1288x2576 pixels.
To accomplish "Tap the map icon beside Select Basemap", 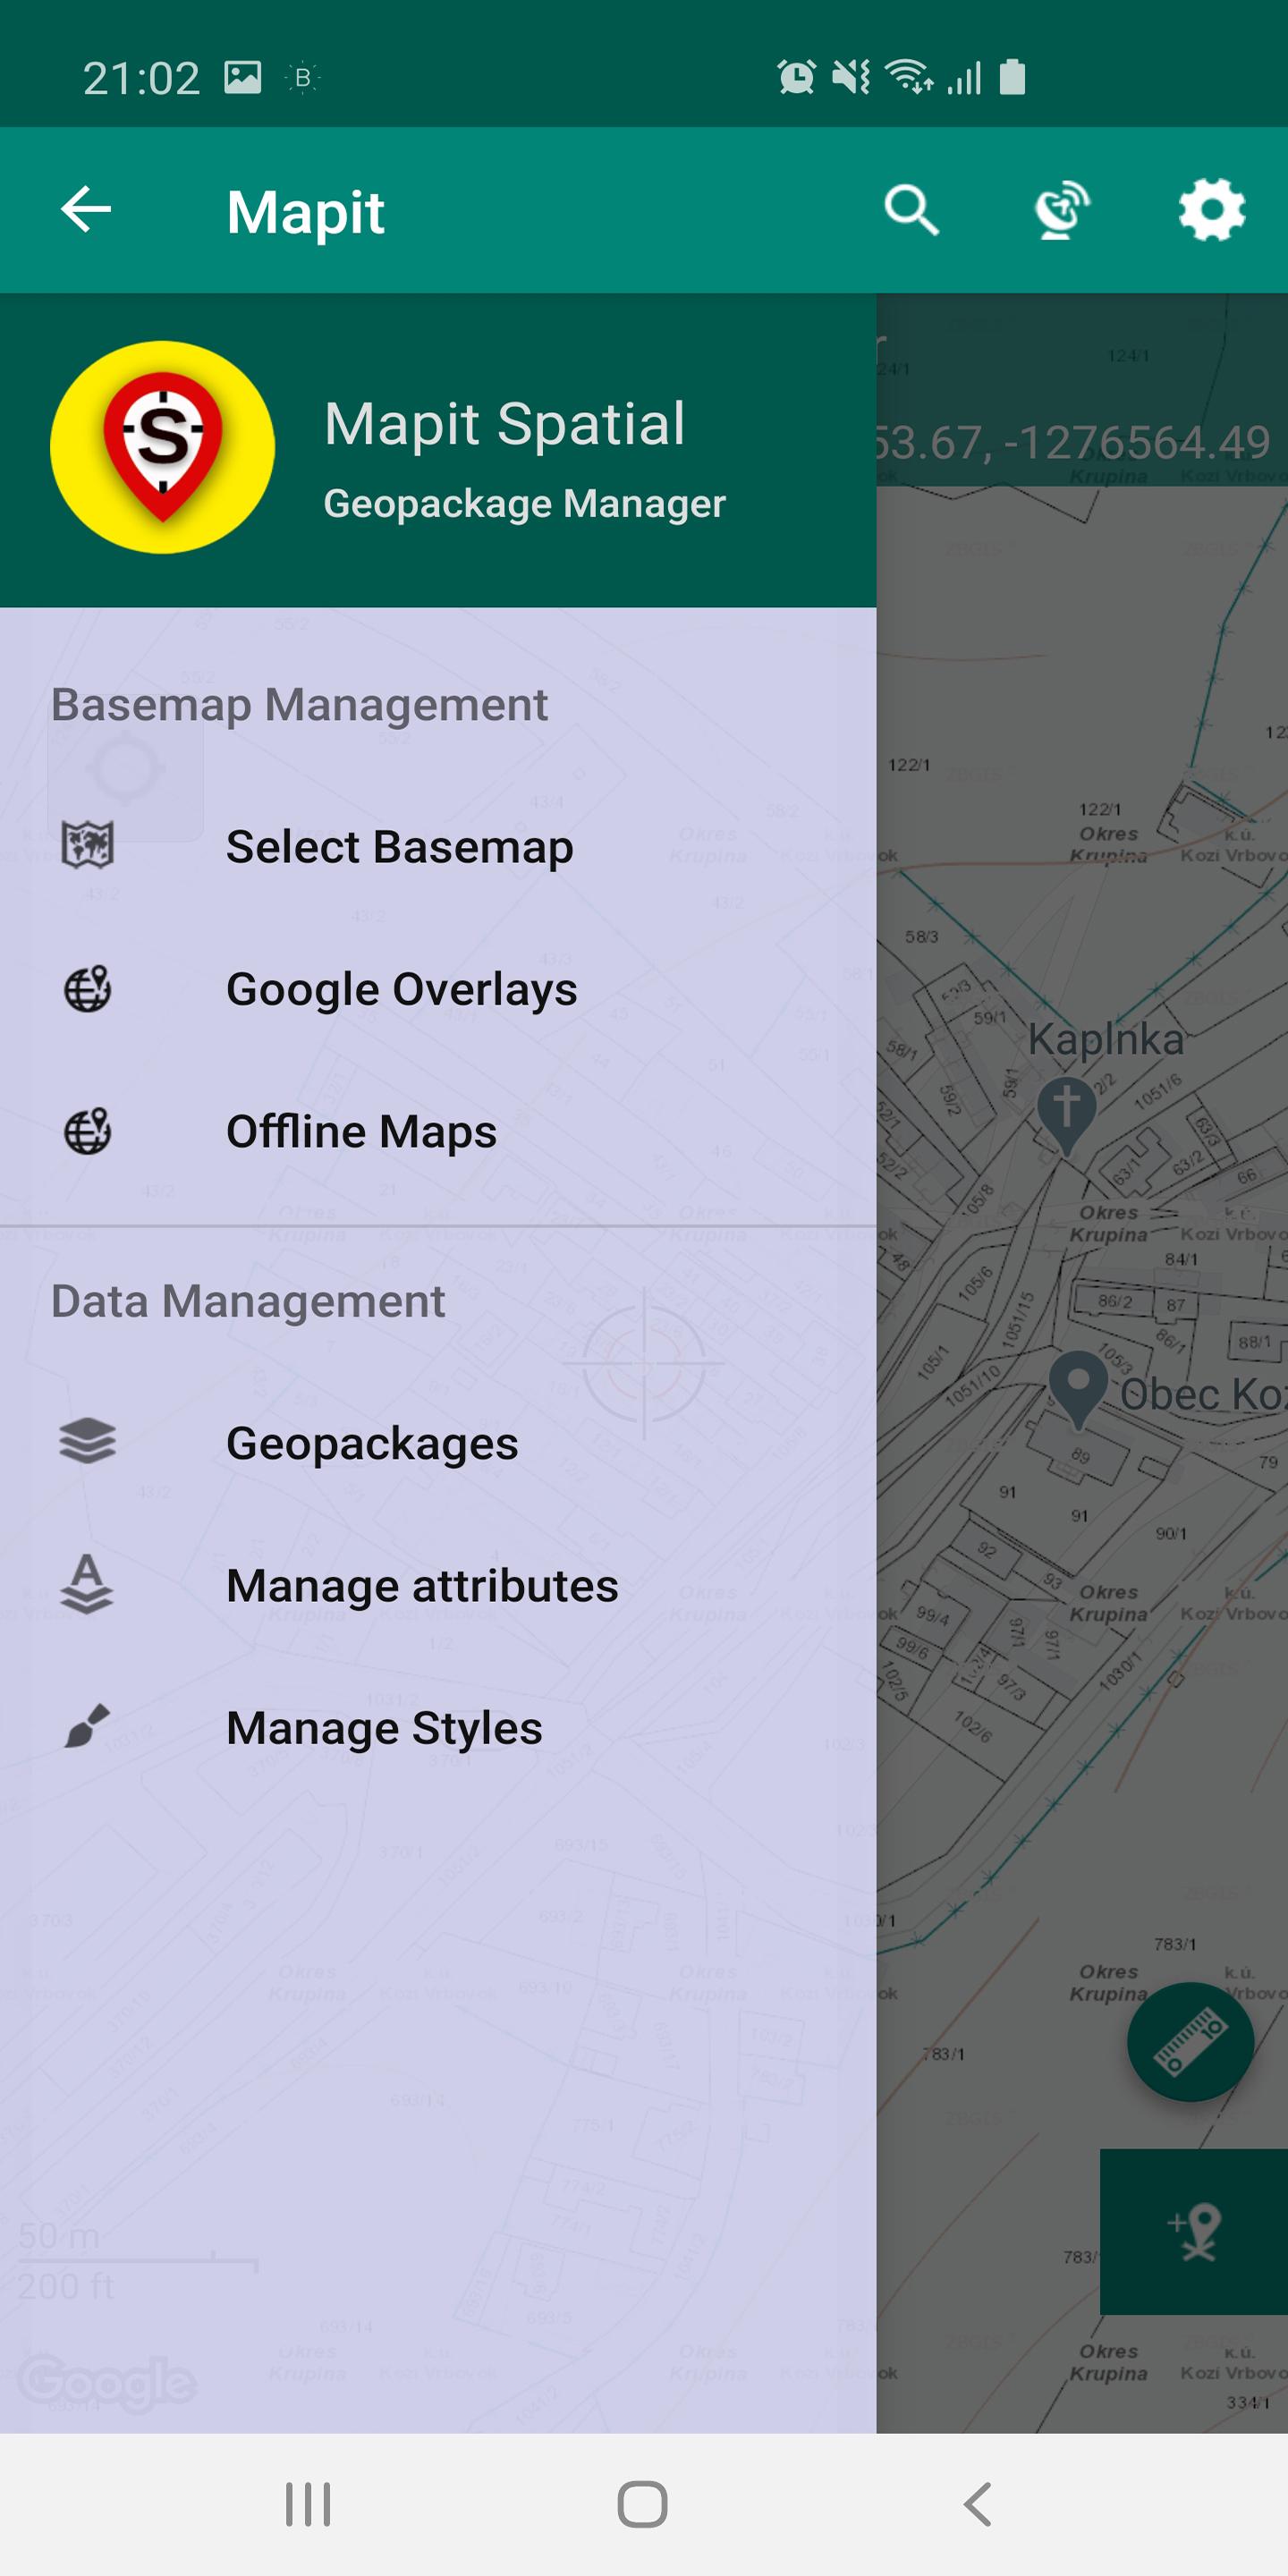I will point(88,846).
